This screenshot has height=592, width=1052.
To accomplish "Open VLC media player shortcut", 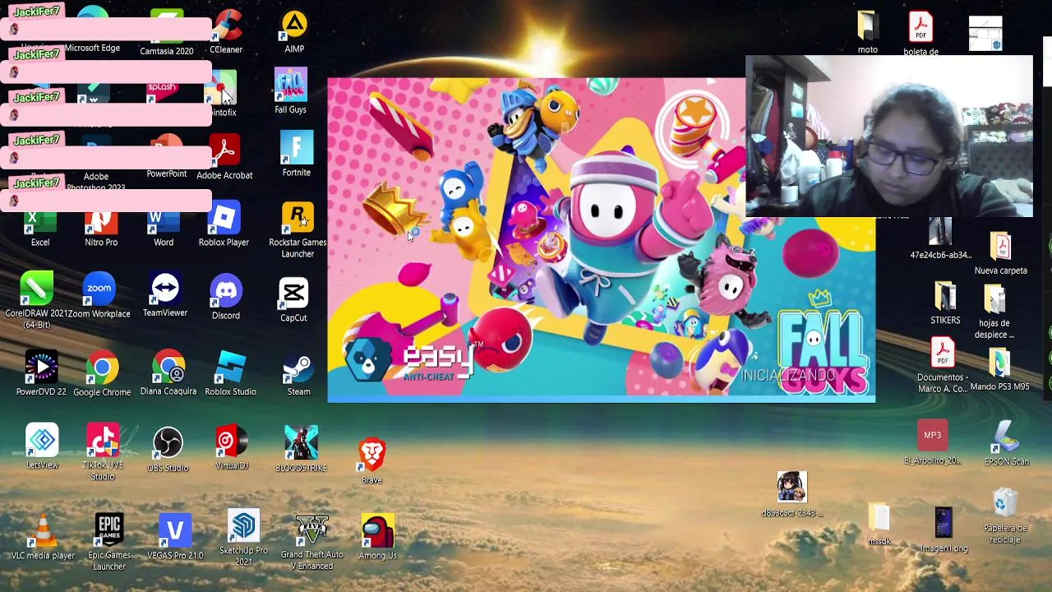I will (43, 538).
